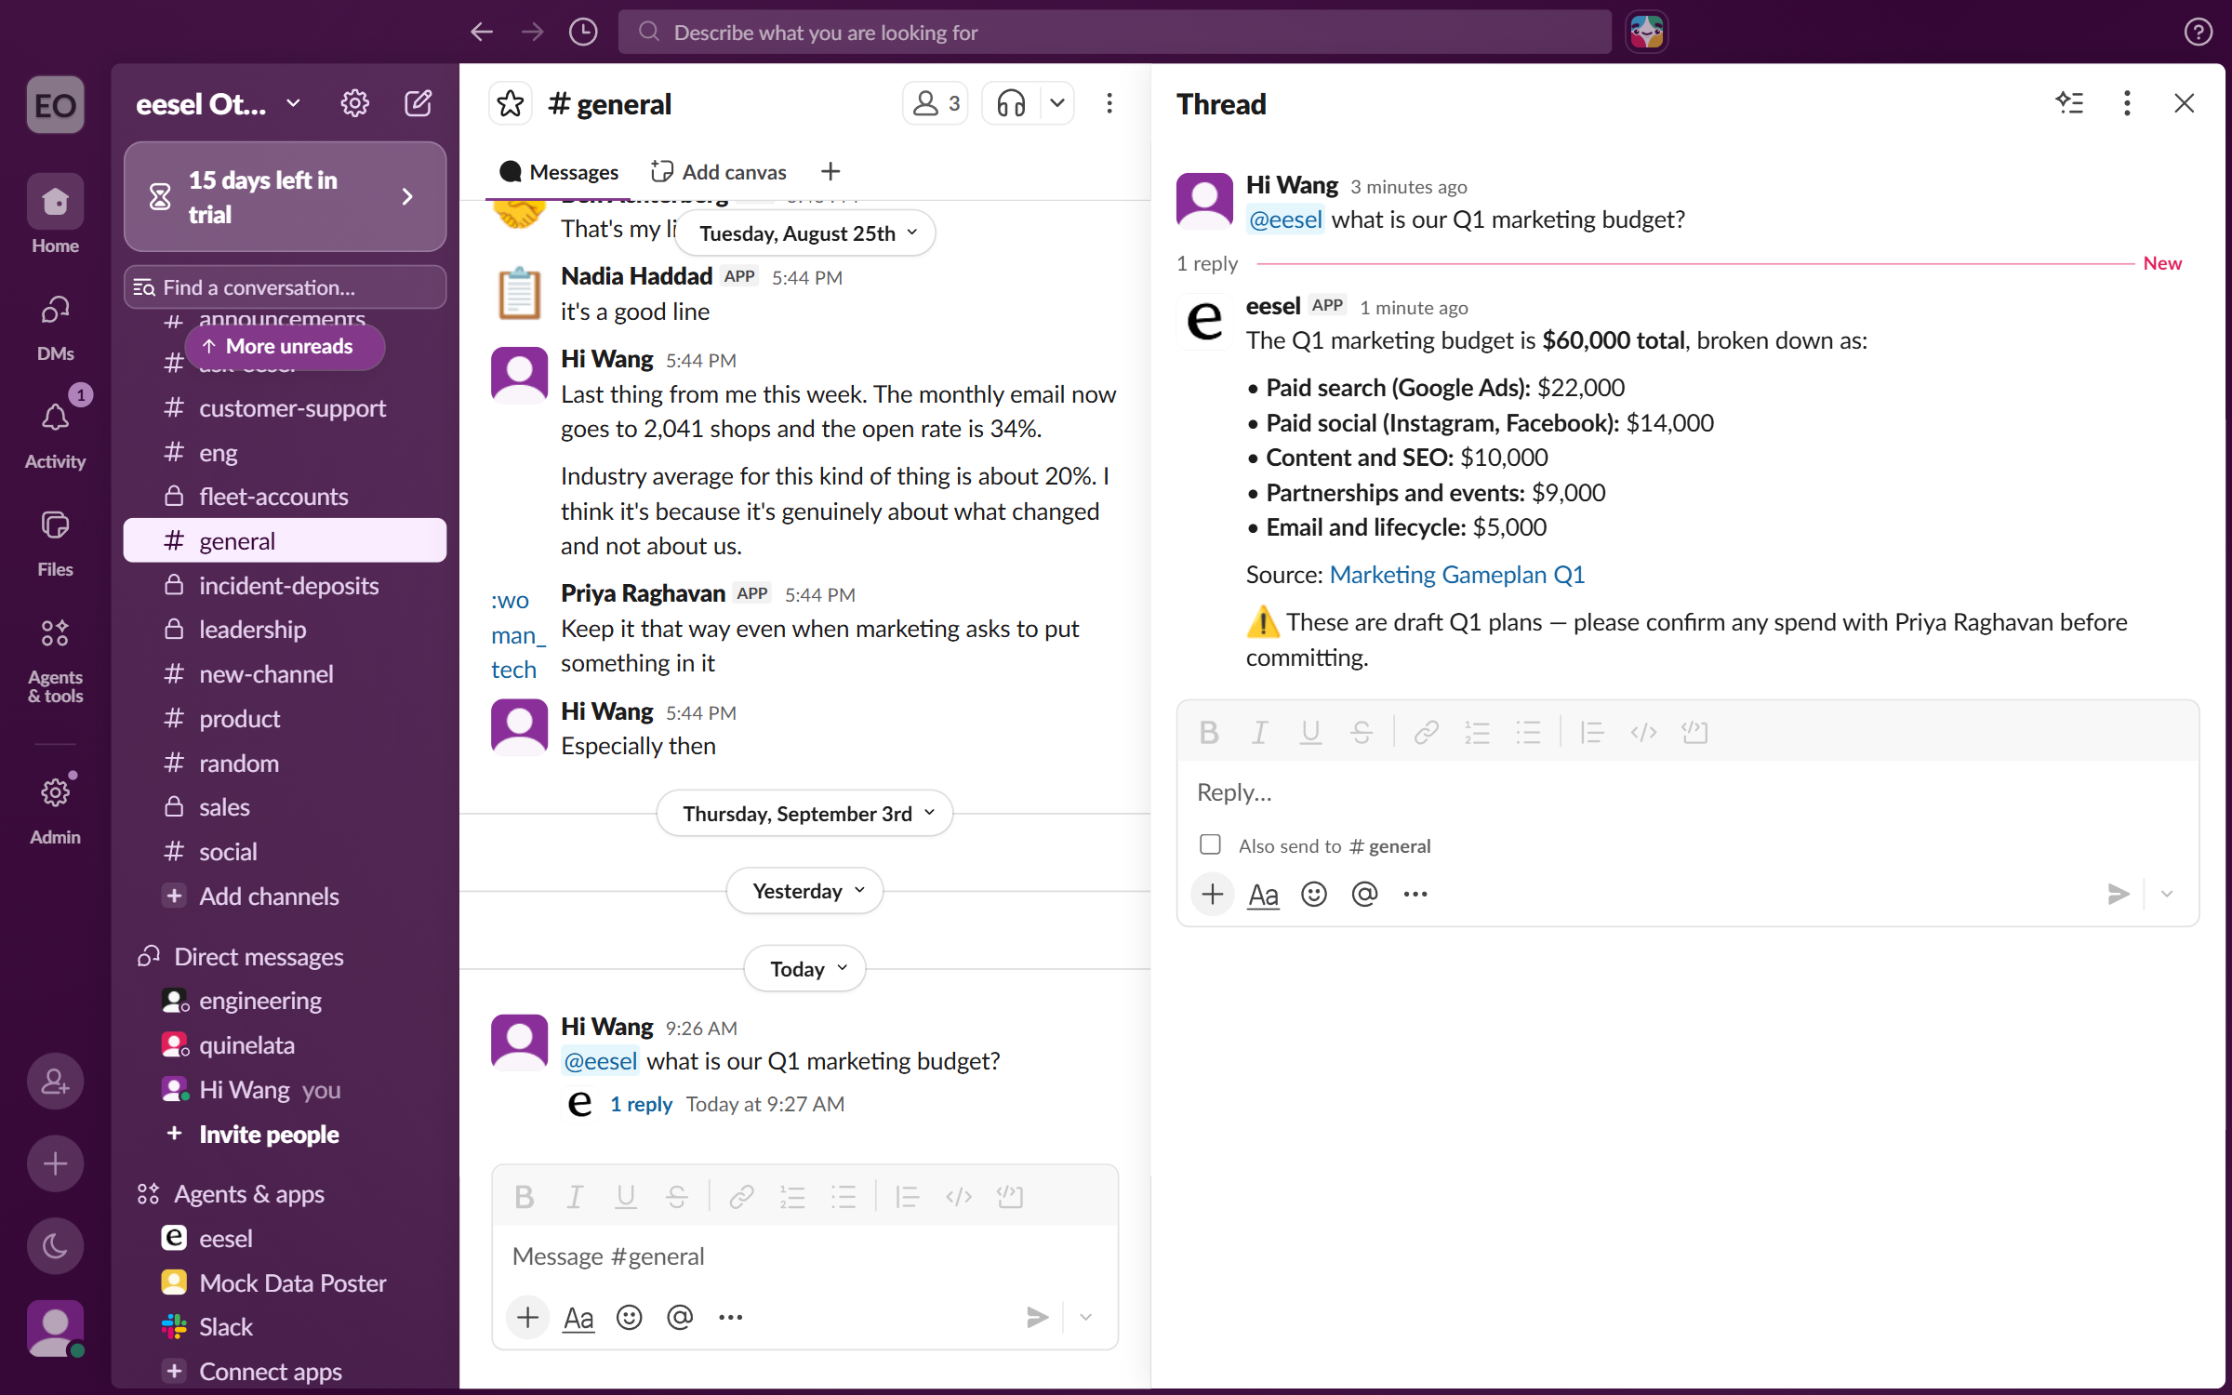This screenshot has height=1395, width=2232.
Task: Open the Today date dropdown
Action: [x=804, y=969]
